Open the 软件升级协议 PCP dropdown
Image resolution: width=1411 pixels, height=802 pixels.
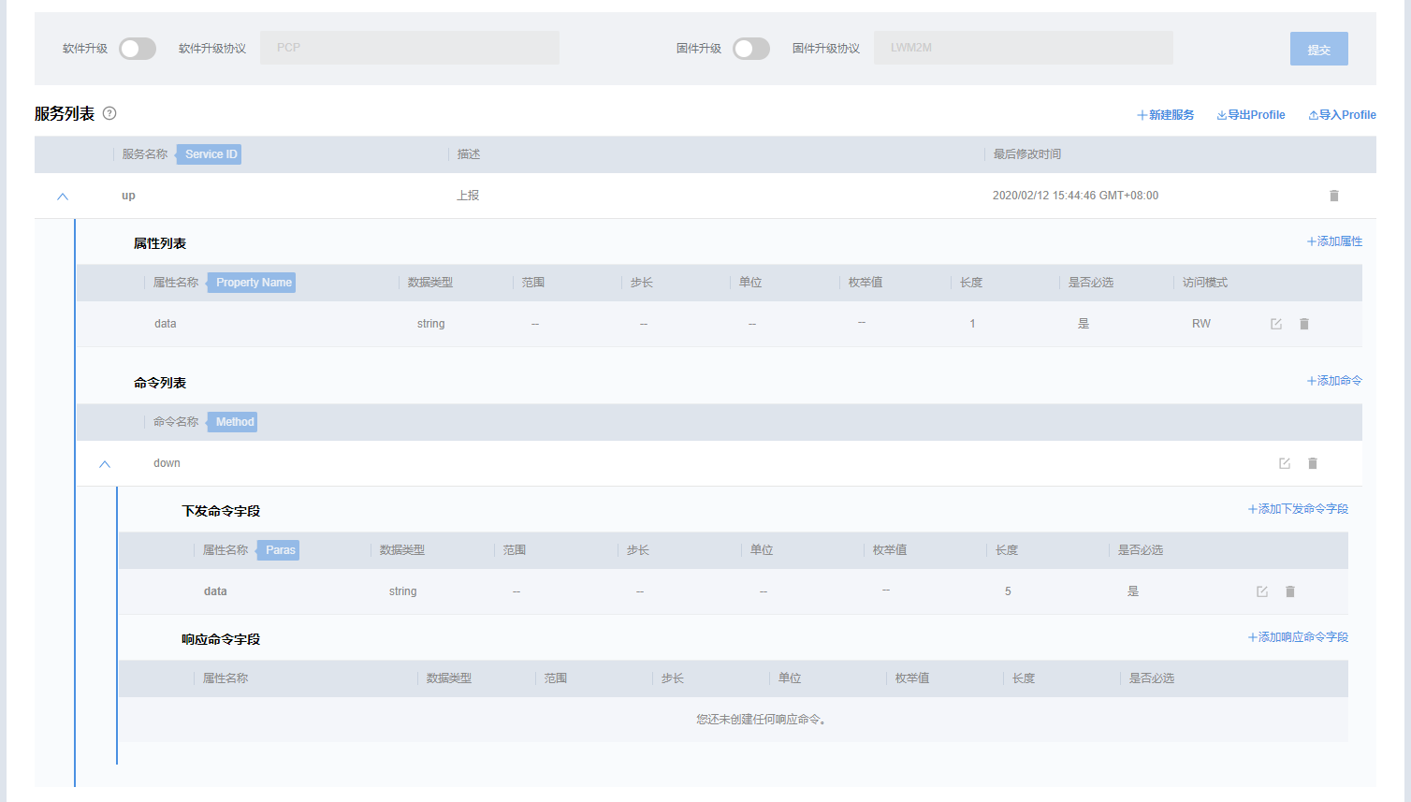[410, 48]
